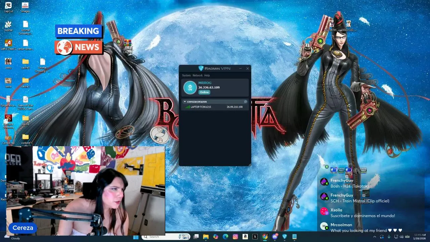Viewport: 430px width, 242px height.
Task: Click FrenchyGuy's SCH - Train Mistral message
Action: click(x=360, y=201)
